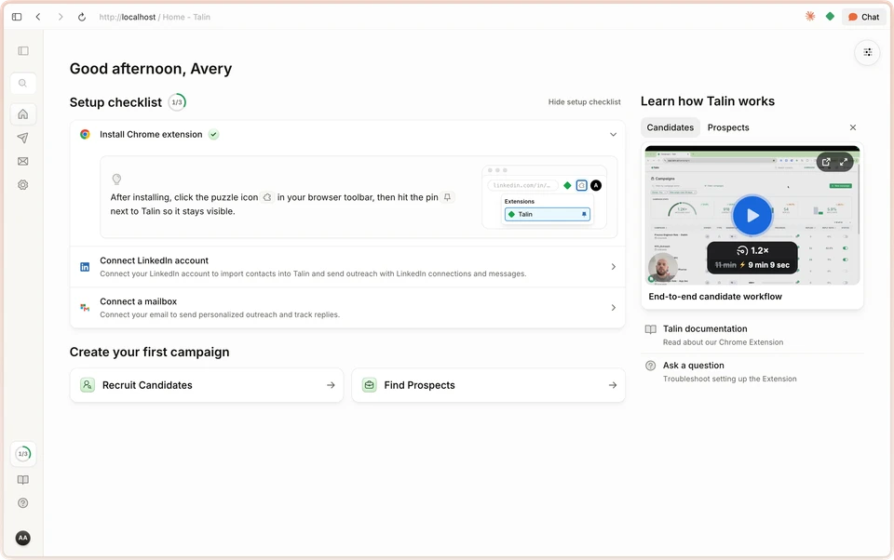Open Talin documentation link
This screenshot has height=560, width=894.
(x=752, y=335)
